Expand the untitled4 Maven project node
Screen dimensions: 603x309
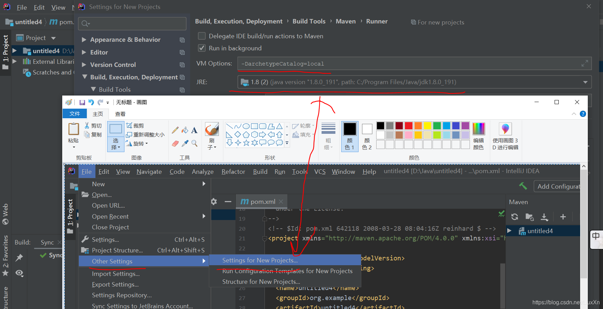(509, 231)
